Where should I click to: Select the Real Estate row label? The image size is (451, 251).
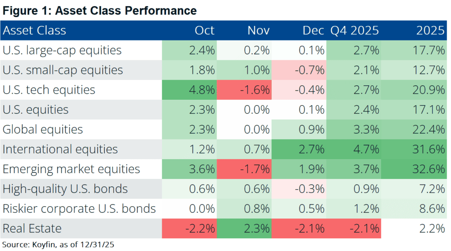(32, 228)
